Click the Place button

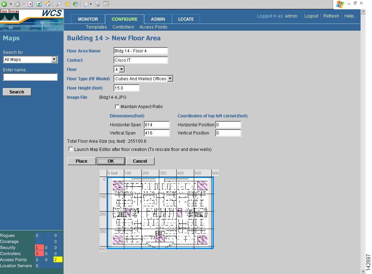(x=81, y=161)
